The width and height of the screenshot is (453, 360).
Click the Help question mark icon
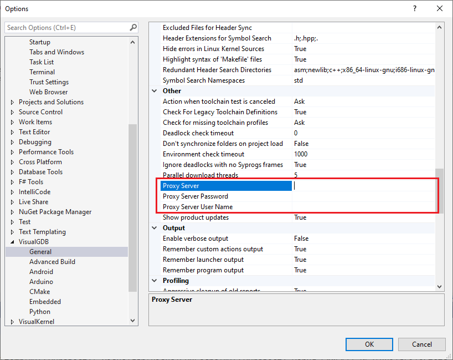[x=414, y=8]
